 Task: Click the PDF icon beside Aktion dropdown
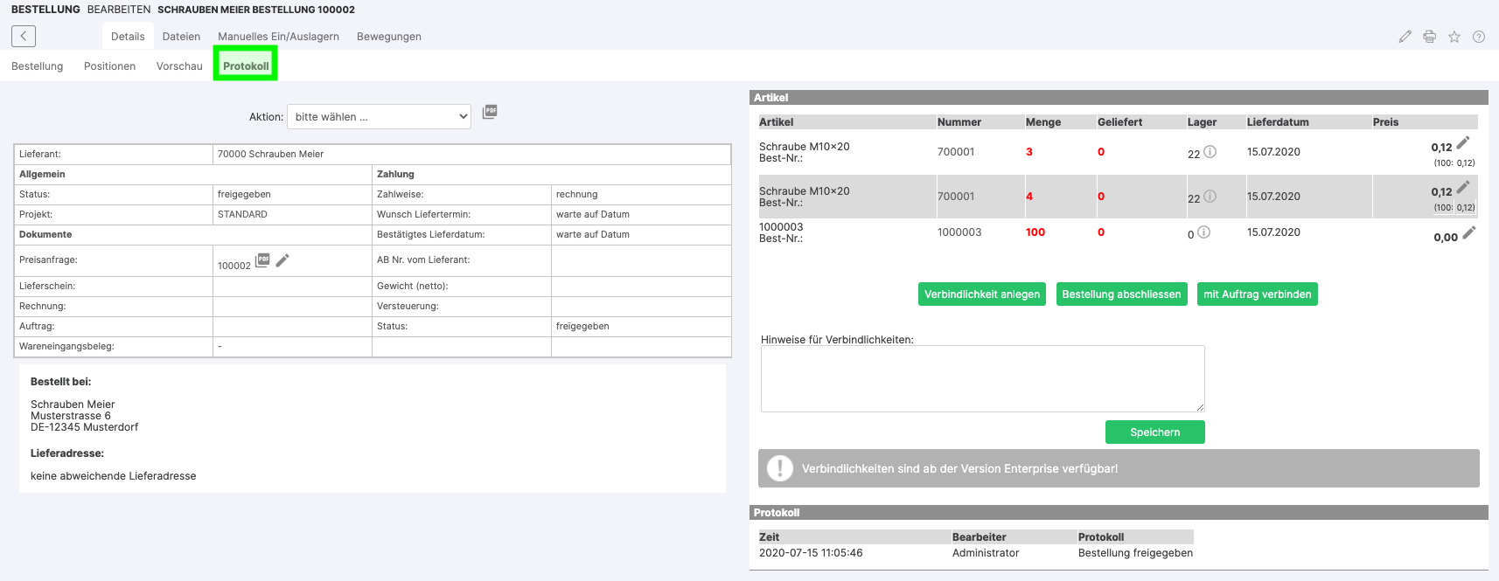click(490, 112)
